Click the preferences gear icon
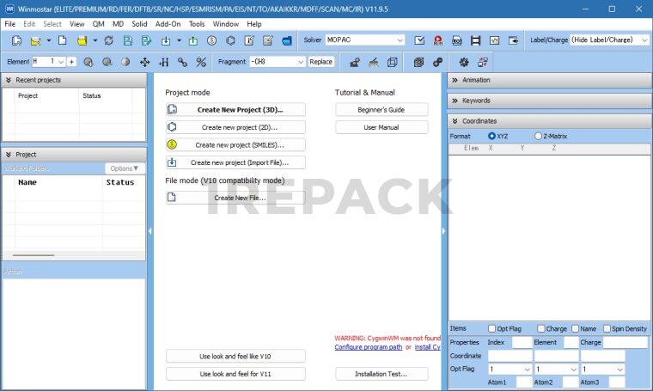Image resolution: width=653 pixels, height=391 pixels. [x=464, y=62]
